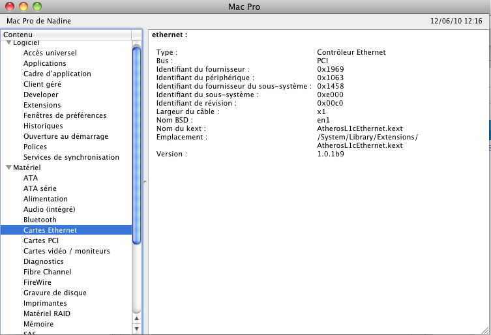The height and width of the screenshot is (335, 491).
Task: Open the Mémoire entry
Action: pos(38,324)
